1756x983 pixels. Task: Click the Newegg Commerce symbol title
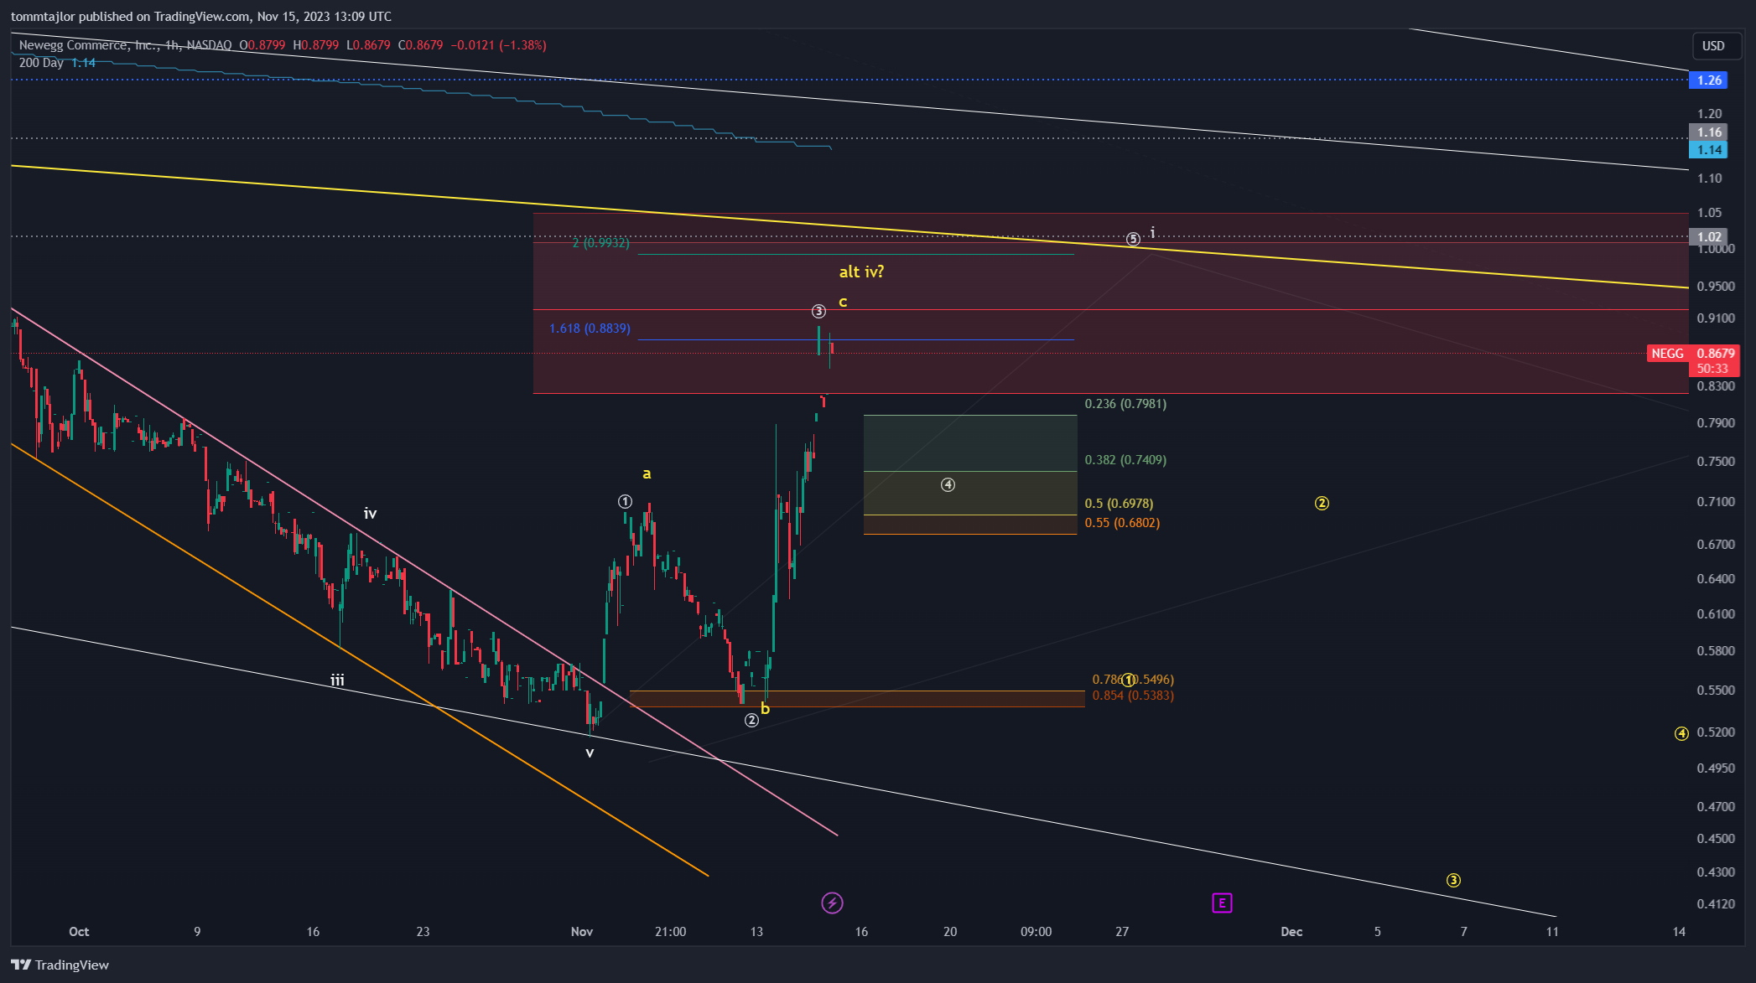click(125, 45)
